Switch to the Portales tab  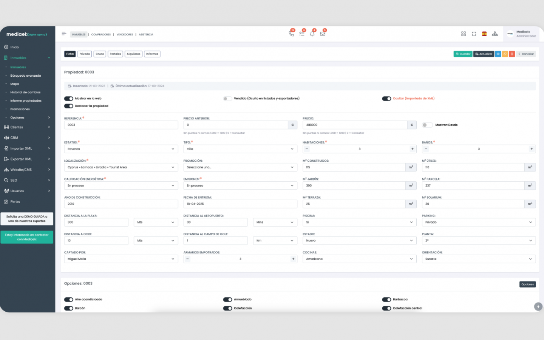[115, 54]
